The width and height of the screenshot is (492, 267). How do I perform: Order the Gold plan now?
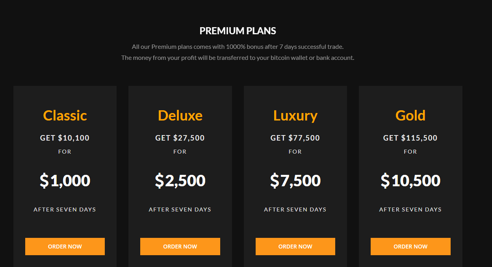point(410,247)
